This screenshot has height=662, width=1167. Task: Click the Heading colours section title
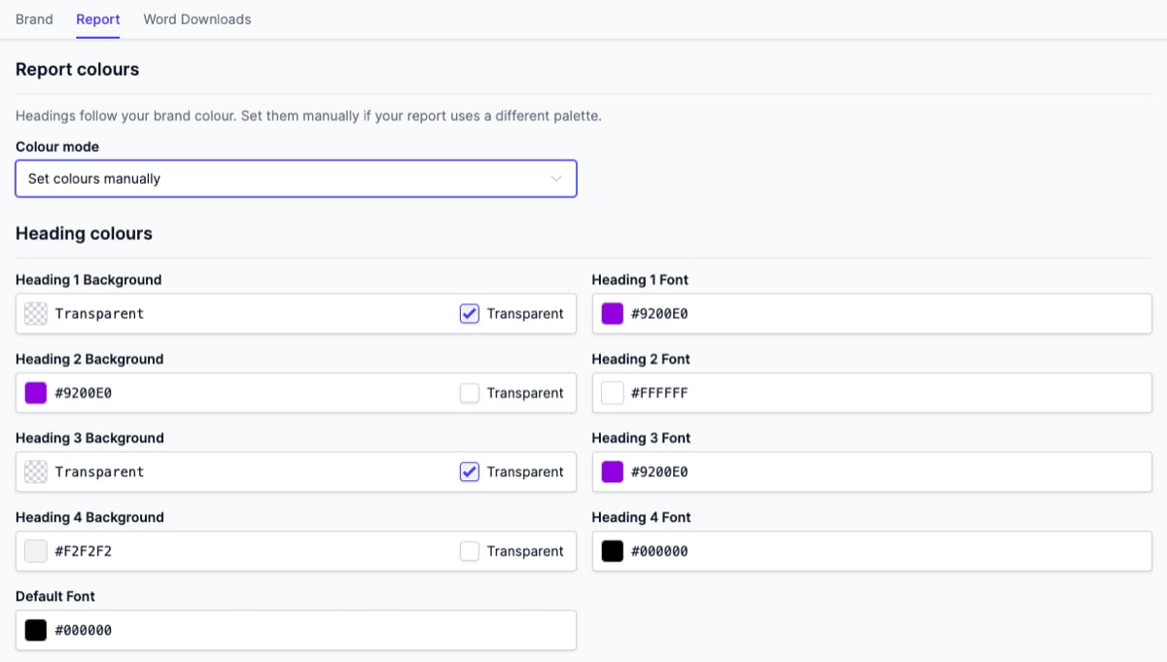point(85,233)
